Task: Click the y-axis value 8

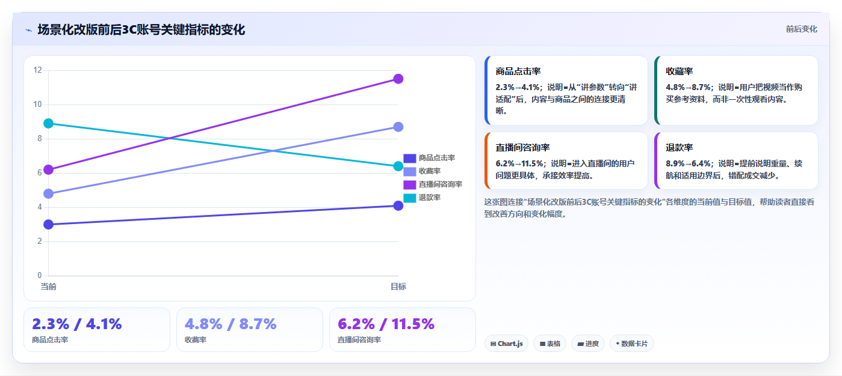Action: pos(40,139)
